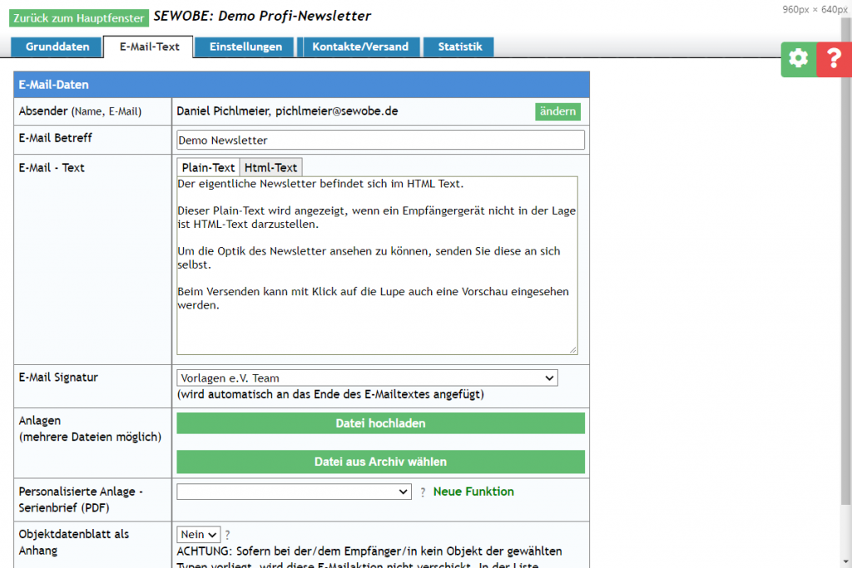Open the Statistik tab
Image resolution: width=852 pixels, height=568 pixels.
(x=458, y=47)
